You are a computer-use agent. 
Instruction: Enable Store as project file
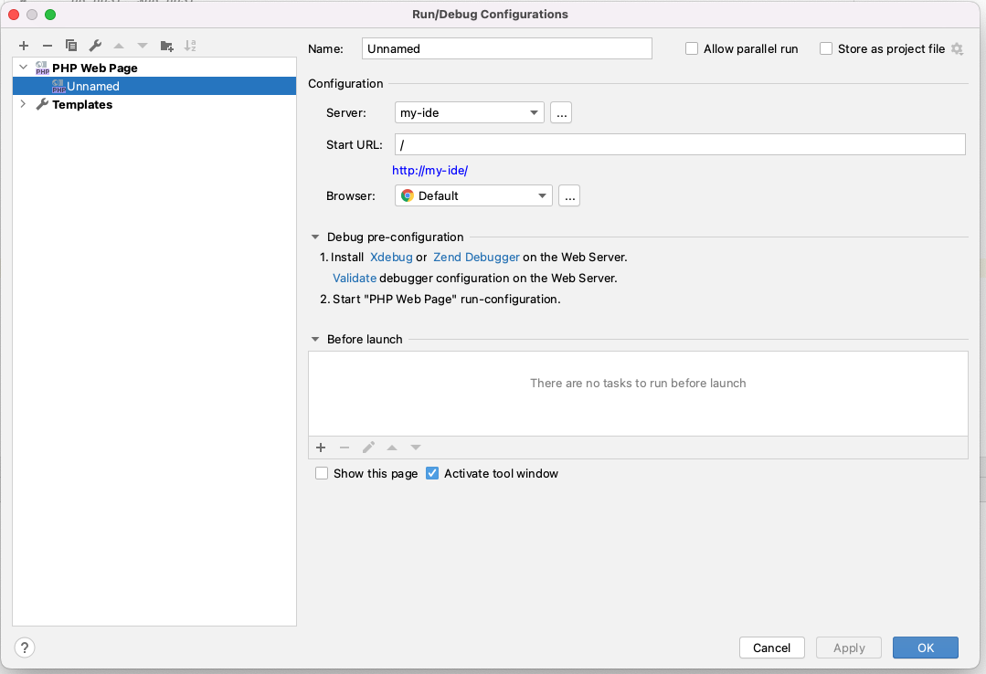pyautogui.click(x=826, y=48)
